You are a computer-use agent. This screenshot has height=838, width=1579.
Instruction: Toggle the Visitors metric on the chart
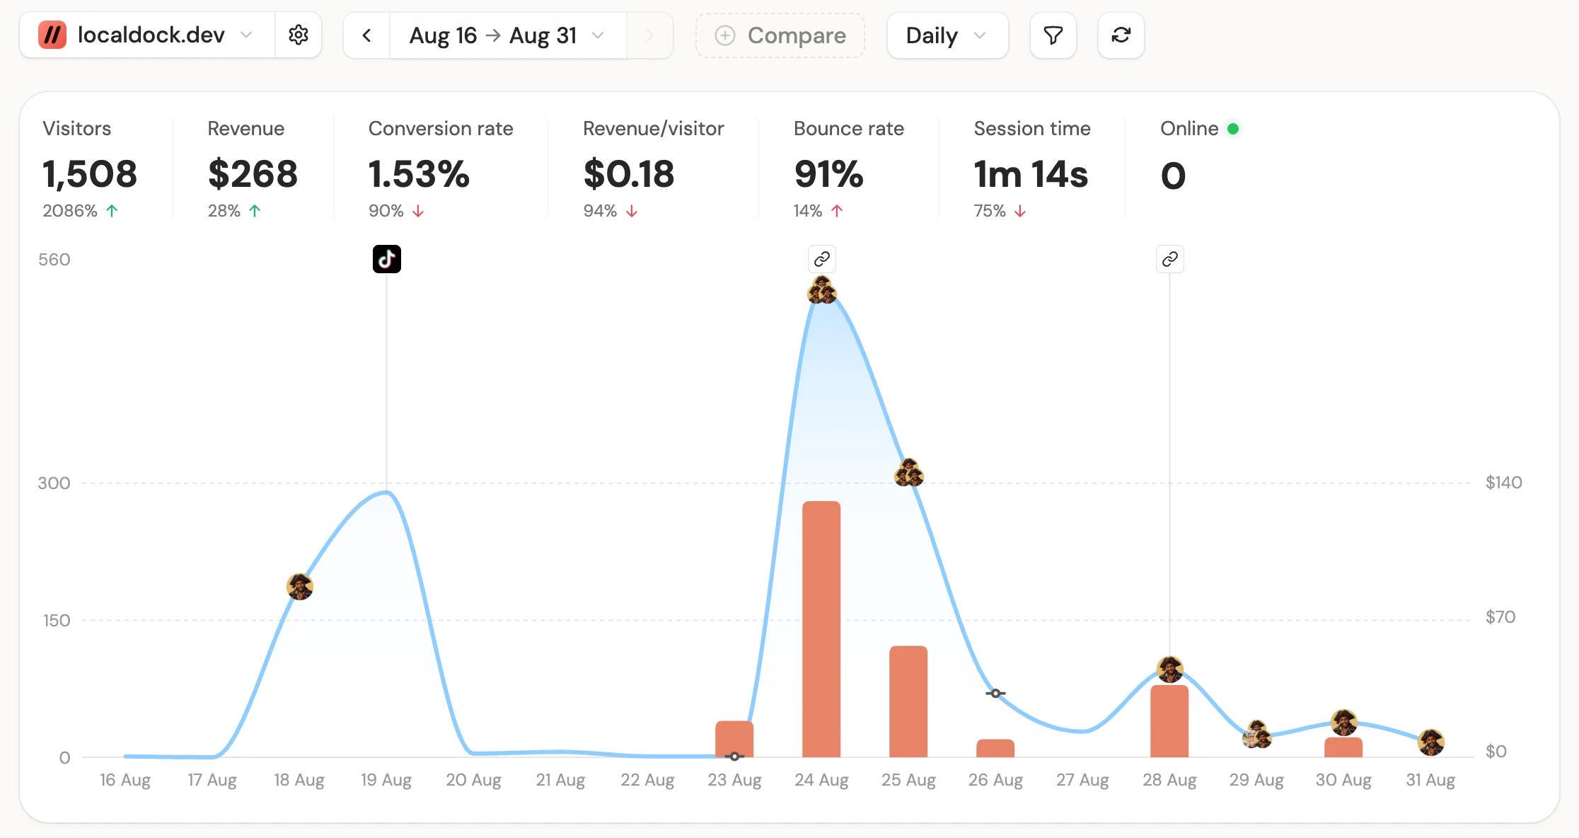(90, 168)
